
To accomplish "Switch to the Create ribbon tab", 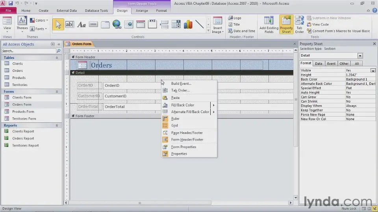I will pyautogui.click(x=43, y=11).
